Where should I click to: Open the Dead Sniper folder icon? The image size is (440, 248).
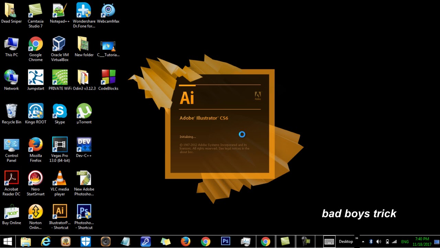[11, 13]
